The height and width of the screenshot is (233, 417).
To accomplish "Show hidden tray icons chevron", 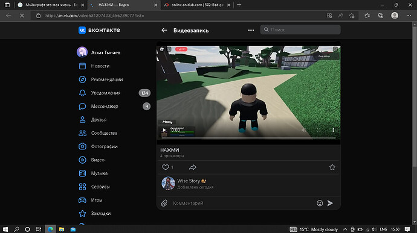I will tap(345, 229).
